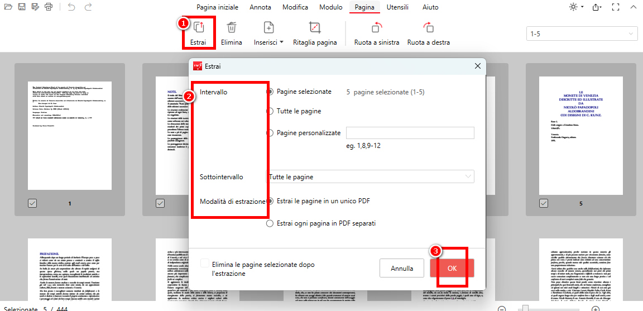This screenshot has height=311, width=643.
Task: Select the PREFAZIONE page thumbnail
Action: [70, 270]
